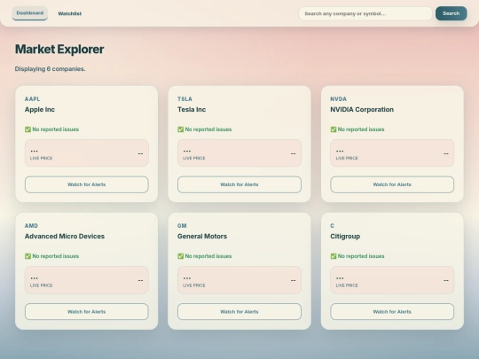Click the live price box on Apple card
The width and height of the screenshot is (479, 359).
[x=87, y=153]
